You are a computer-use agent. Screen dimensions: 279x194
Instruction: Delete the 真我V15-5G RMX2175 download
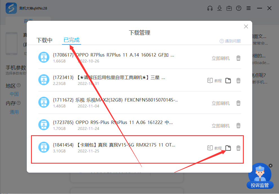pos(238,148)
